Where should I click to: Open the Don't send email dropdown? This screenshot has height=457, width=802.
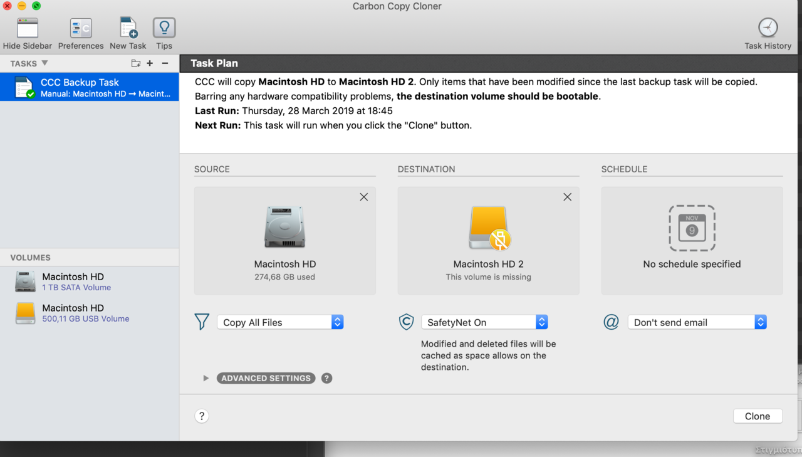[697, 322]
